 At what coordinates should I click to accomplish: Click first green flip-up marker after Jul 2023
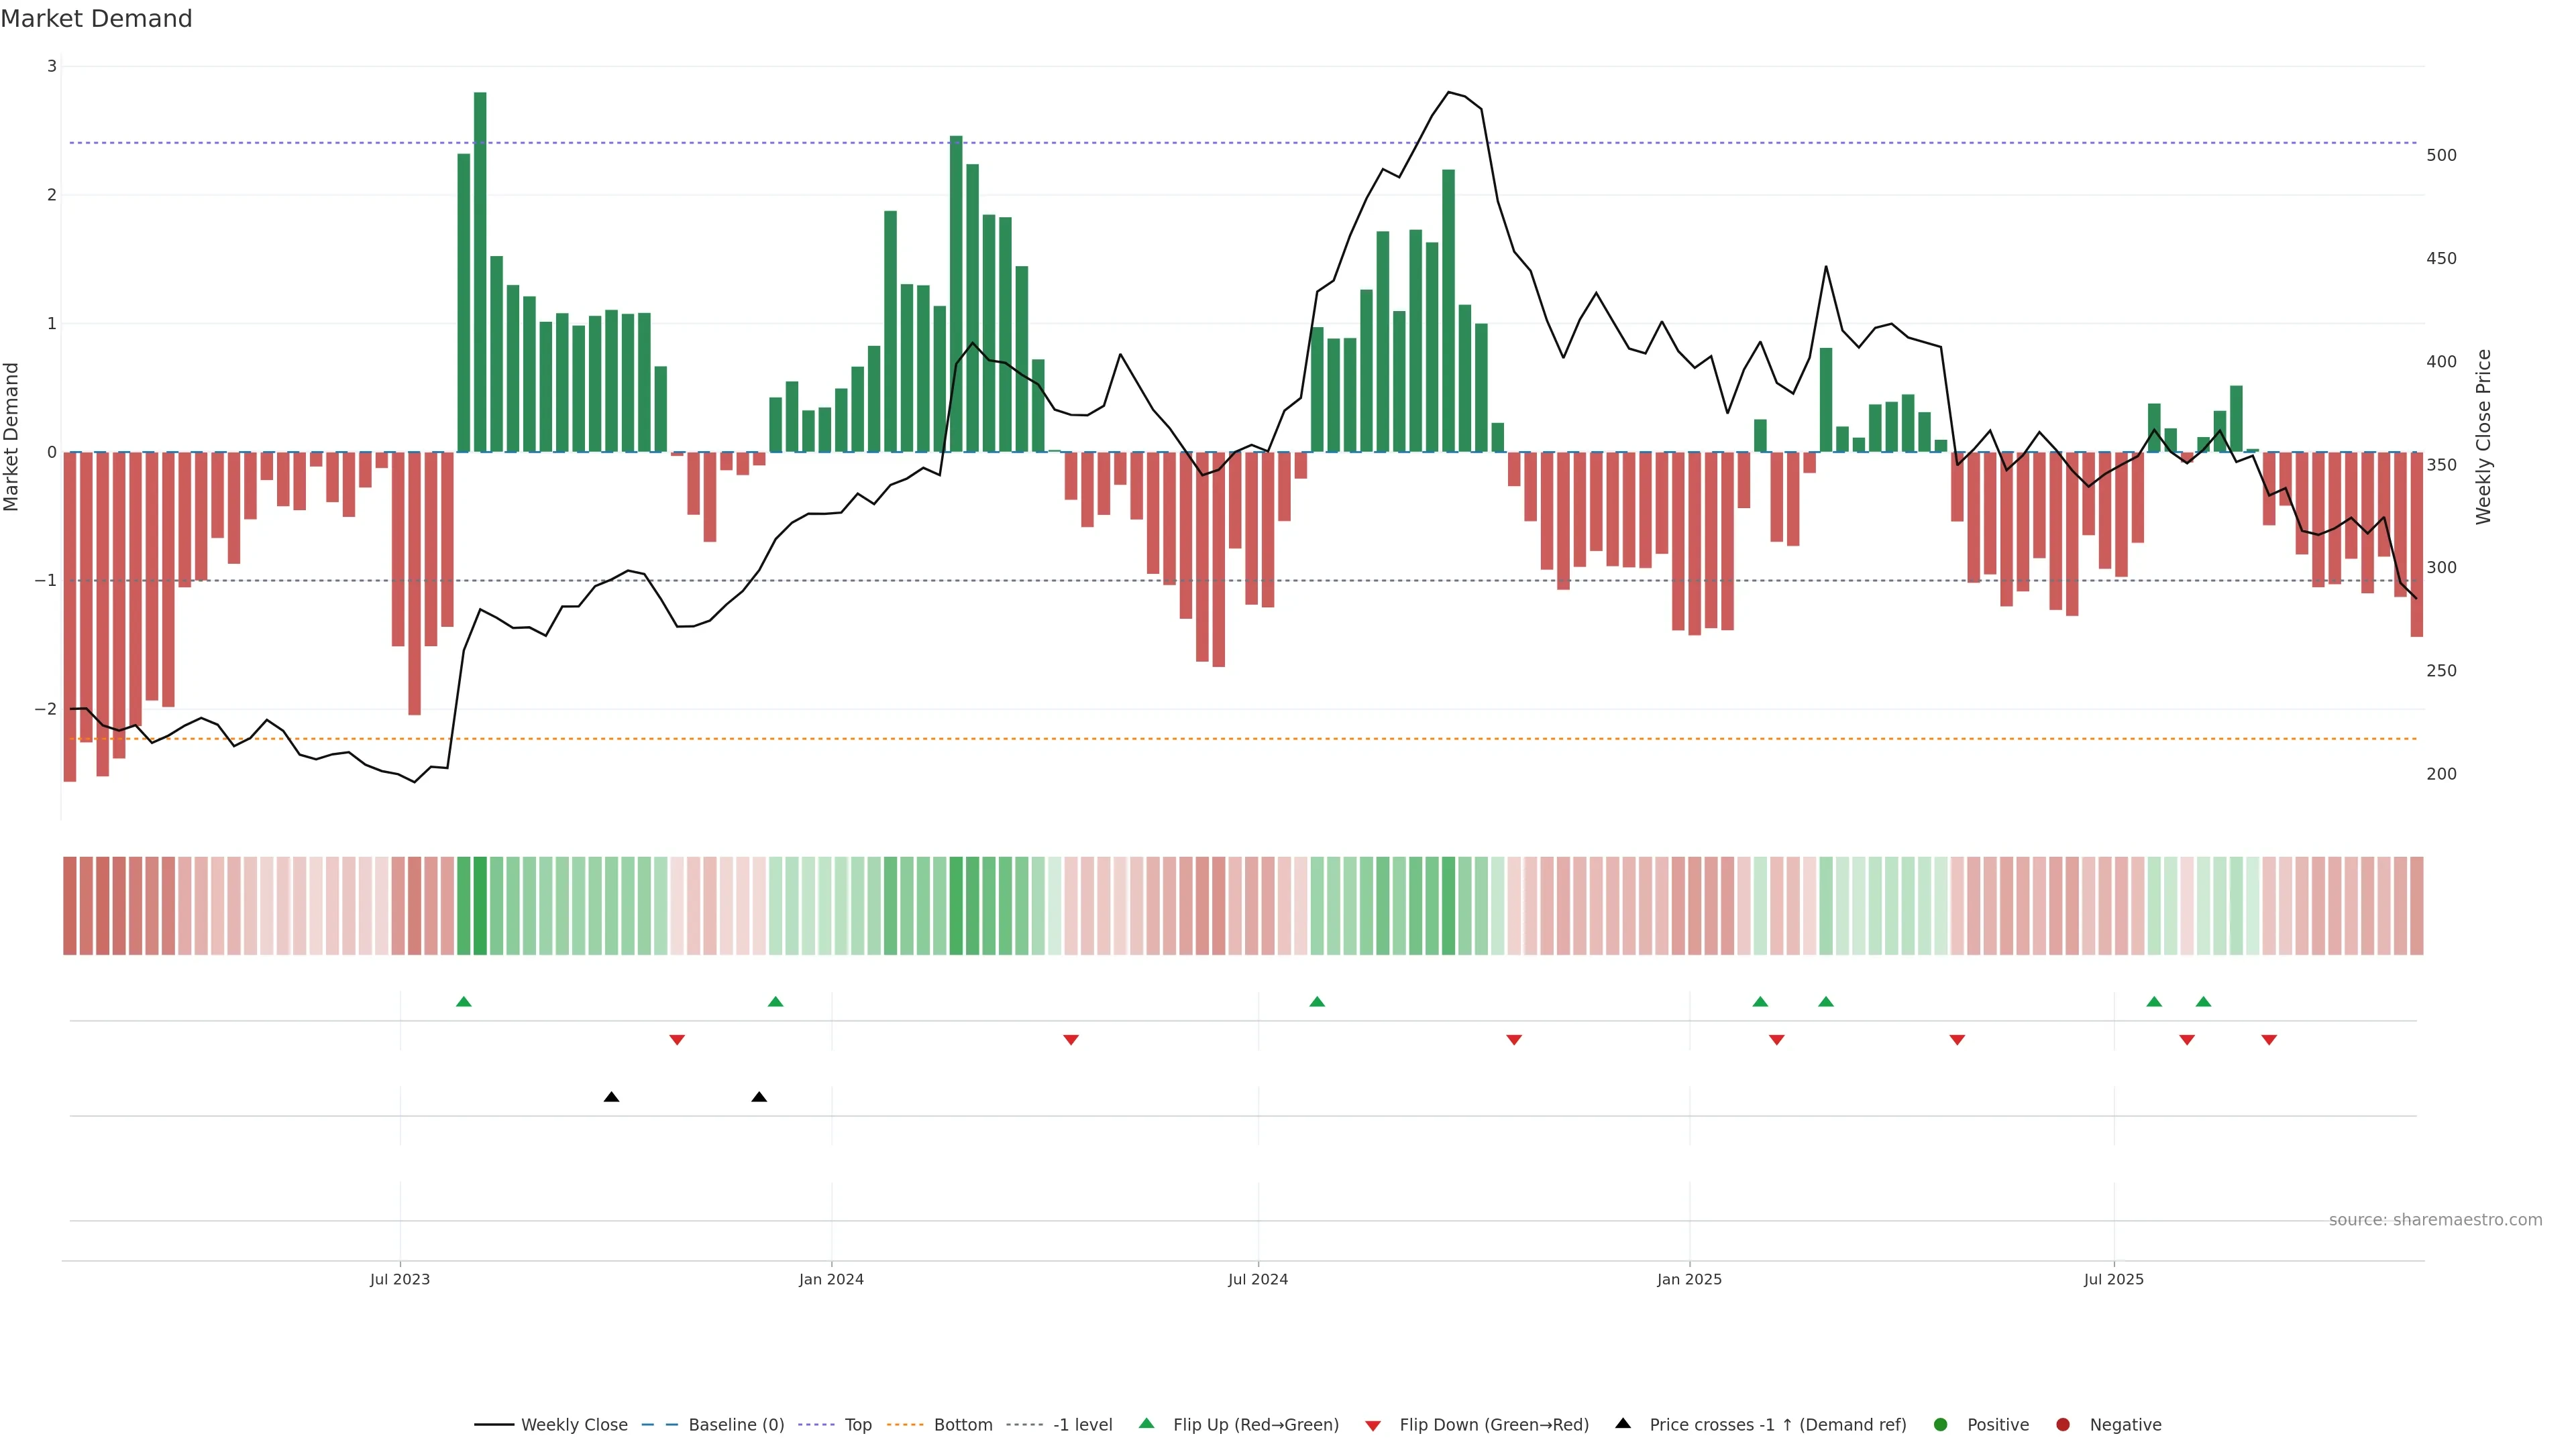point(464,1002)
